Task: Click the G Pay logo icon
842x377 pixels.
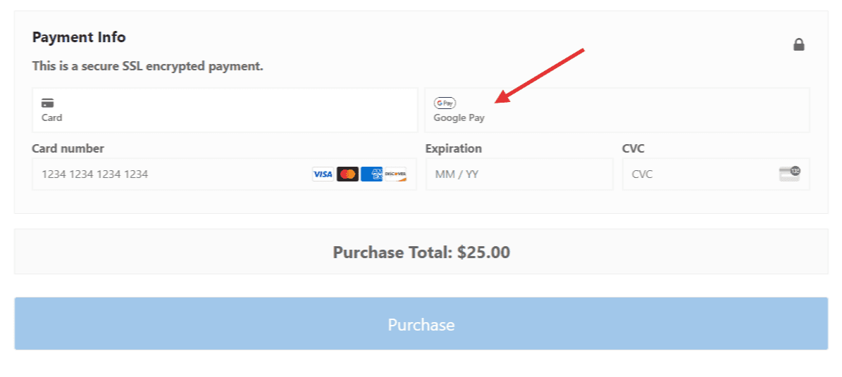Action: point(445,103)
